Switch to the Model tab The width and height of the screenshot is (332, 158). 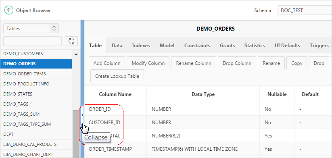pos(167,46)
